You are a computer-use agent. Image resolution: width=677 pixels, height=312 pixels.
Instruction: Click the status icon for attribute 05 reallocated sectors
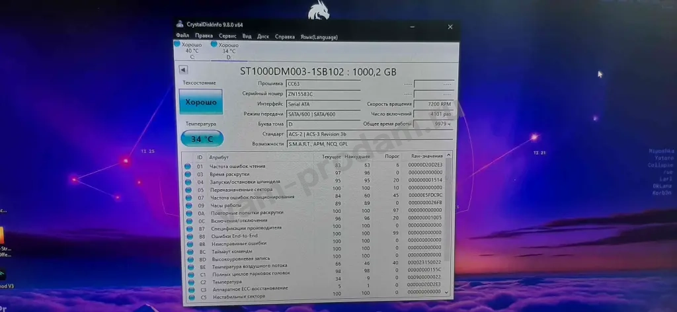tap(188, 190)
